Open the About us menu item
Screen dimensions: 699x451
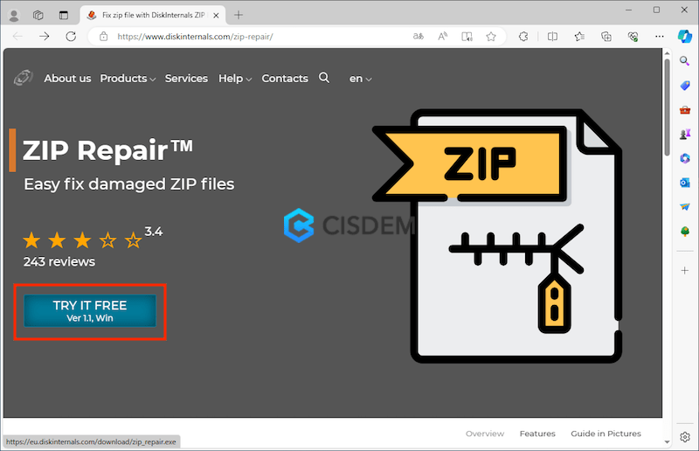tap(67, 79)
